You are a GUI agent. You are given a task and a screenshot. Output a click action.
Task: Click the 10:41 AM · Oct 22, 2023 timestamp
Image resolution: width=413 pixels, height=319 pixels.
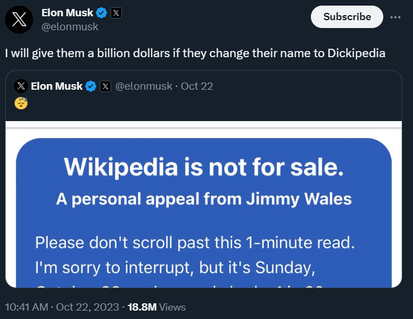62,307
